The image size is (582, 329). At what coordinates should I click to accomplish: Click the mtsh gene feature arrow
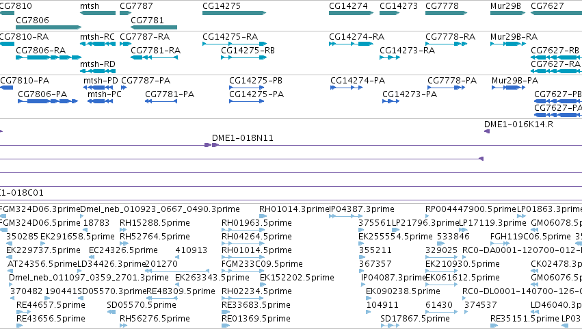(98, 13)
